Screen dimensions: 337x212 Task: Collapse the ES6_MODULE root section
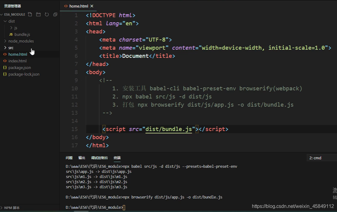(2, 14)
